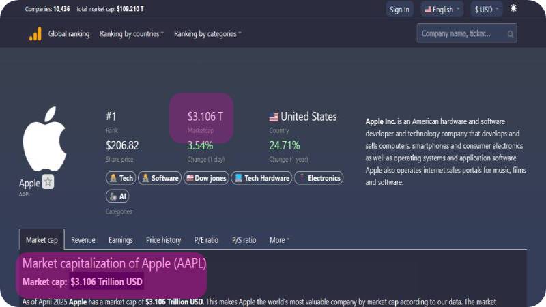This screenshot has height=307, width=546.
Task: Open the Global ranking link
Action: [69, 33]
